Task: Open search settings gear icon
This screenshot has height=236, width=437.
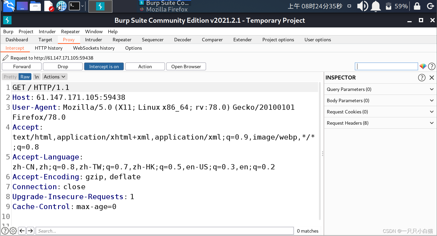Action: 13,231
